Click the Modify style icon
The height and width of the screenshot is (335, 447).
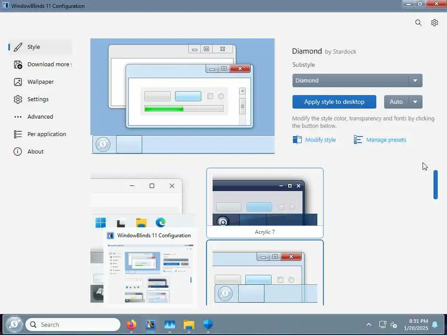[297, 140]
